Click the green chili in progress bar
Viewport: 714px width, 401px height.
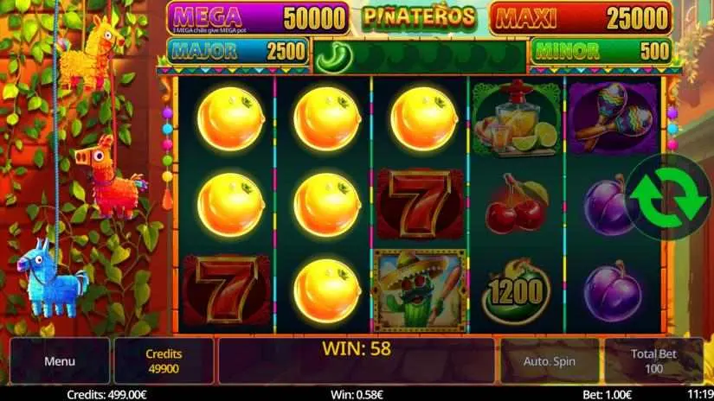[x=335, y=58]
